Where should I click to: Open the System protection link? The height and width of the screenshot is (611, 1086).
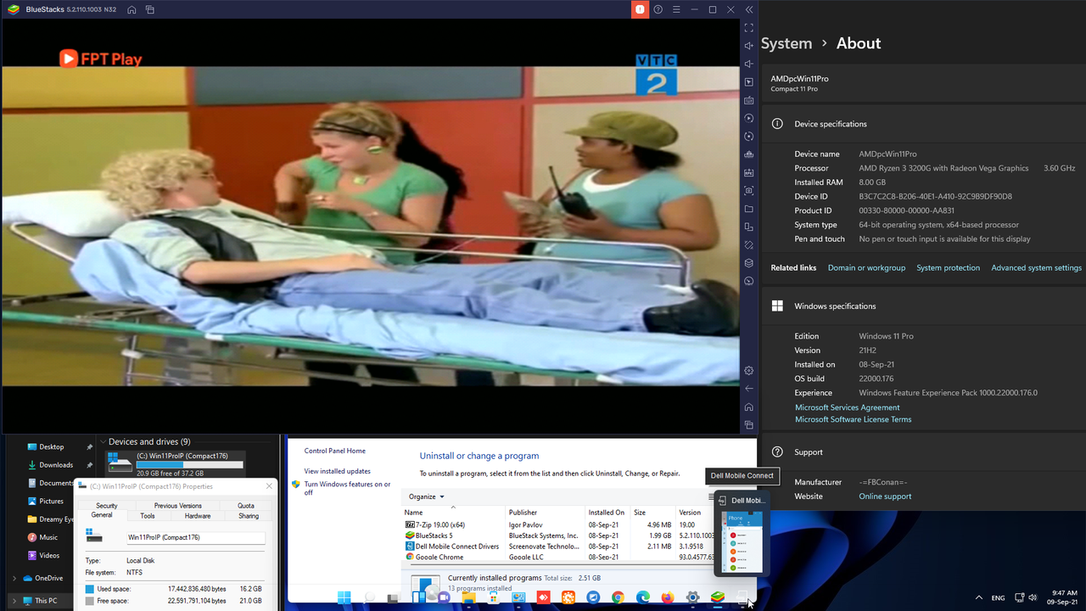click(x=948, y=268)
